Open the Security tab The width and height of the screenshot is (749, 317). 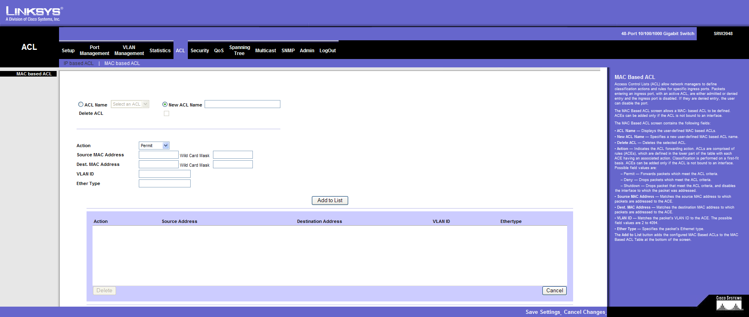point(199,51)
